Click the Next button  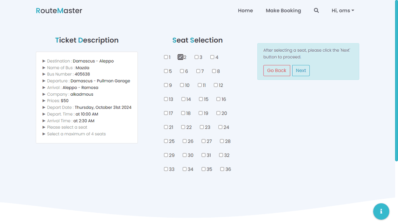point(301,71)
